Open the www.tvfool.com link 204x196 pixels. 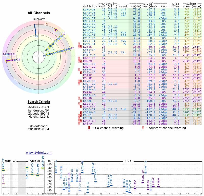[x=39, y=153]
